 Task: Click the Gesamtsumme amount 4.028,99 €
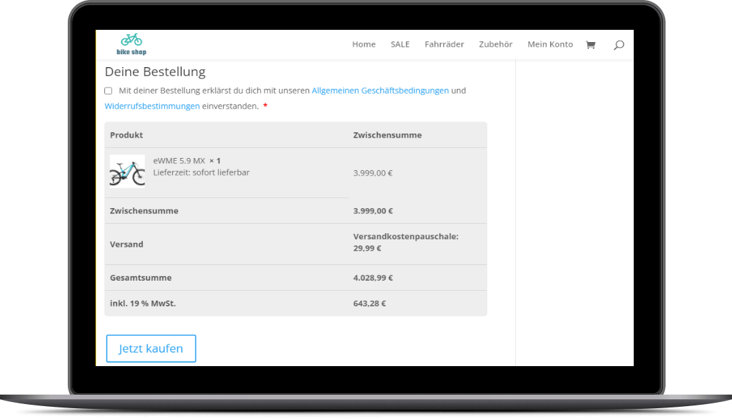coord(373,278)
